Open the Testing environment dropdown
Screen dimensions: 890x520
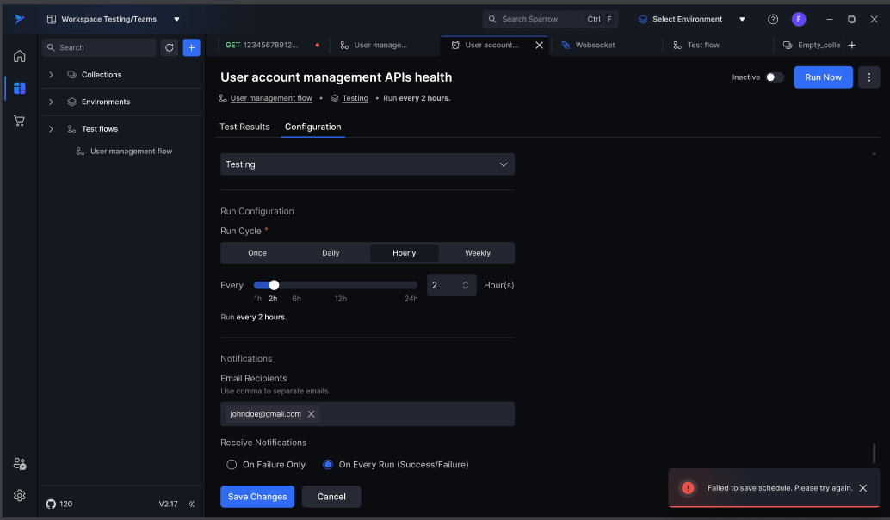[x=367, y=164]
